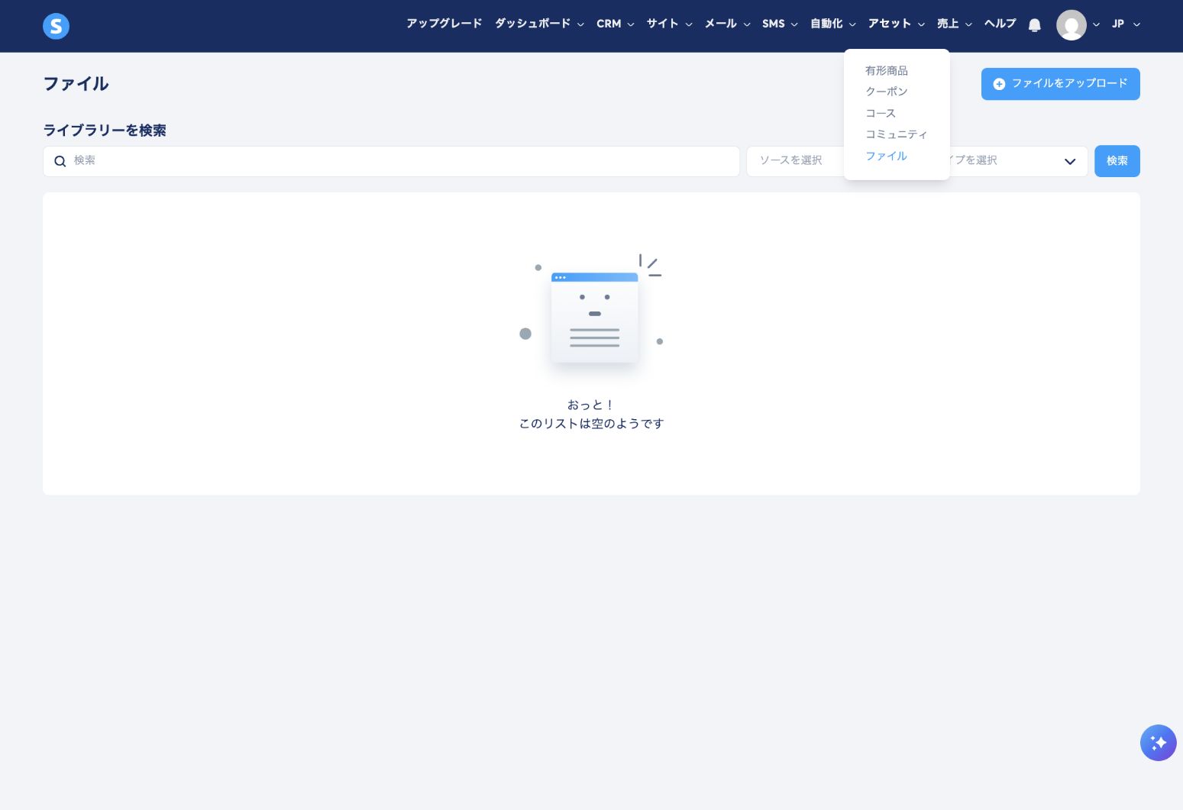This screenshot has width=1183, height=810.
Task: Select コース menu entry
Action: (881, 113)
